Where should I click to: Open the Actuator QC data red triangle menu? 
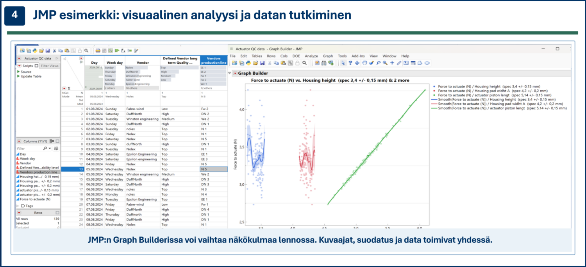click(19, 58)
